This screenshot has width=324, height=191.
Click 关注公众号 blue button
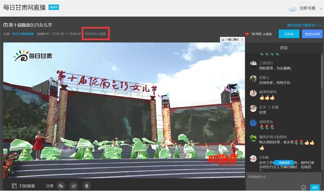pyautogui.click(x=312, y=34)
